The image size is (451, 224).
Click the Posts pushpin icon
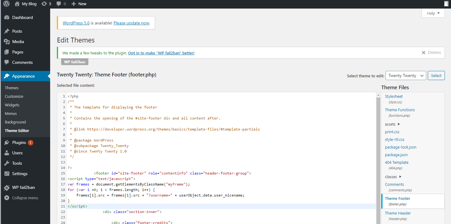7,31
